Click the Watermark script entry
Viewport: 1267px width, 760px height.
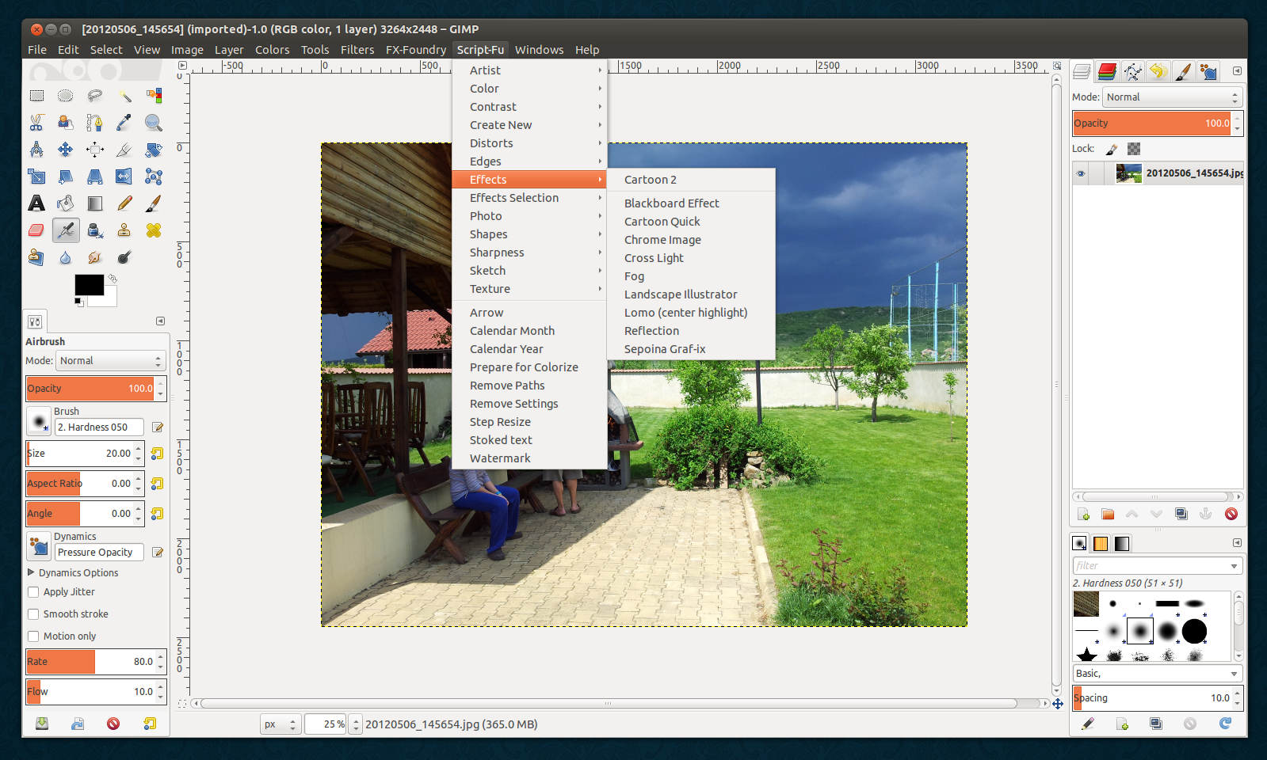click(500, 458)
